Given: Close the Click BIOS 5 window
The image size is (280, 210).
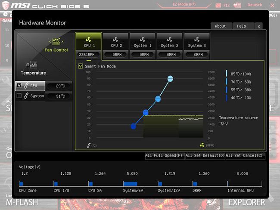Looking at the screenshot, I should 272,5.
